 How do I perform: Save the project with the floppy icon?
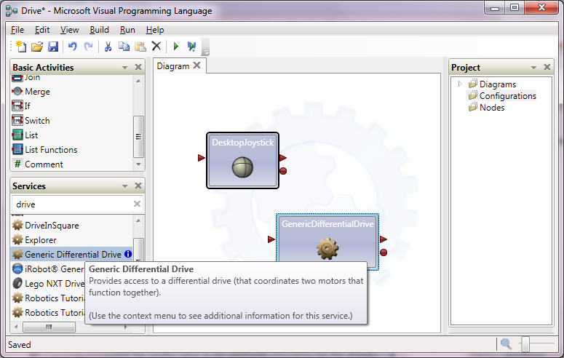click(x=53, y=47)
